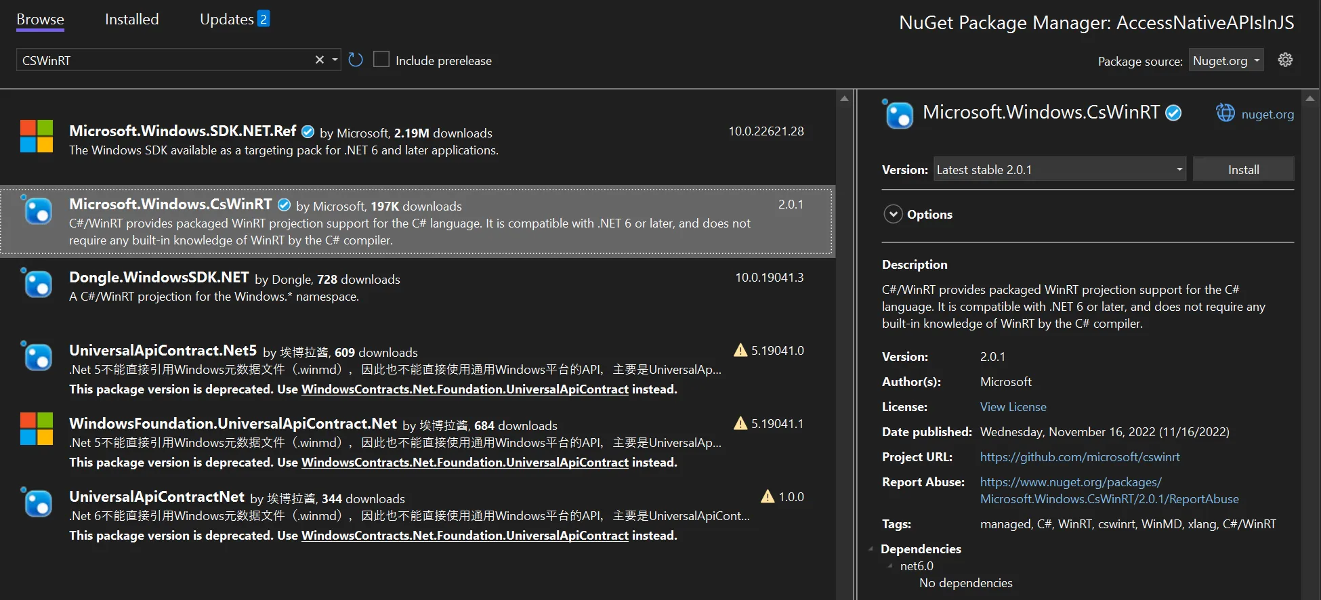The width and height of the screenshot is (1321, 600).
Task: Click version 10.0.19041.3 in results
Action: pyautogui.click(x=770, y=278)
